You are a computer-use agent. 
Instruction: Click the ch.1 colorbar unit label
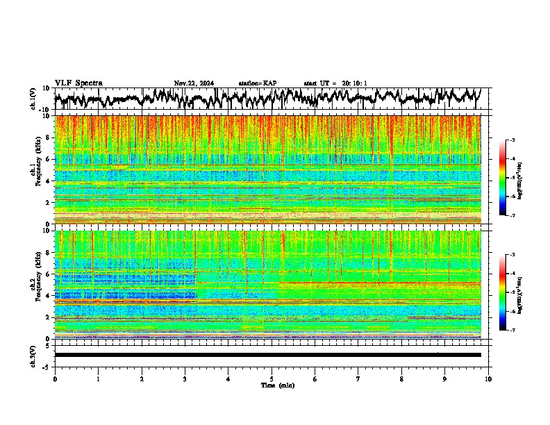[x=519, y=181]
